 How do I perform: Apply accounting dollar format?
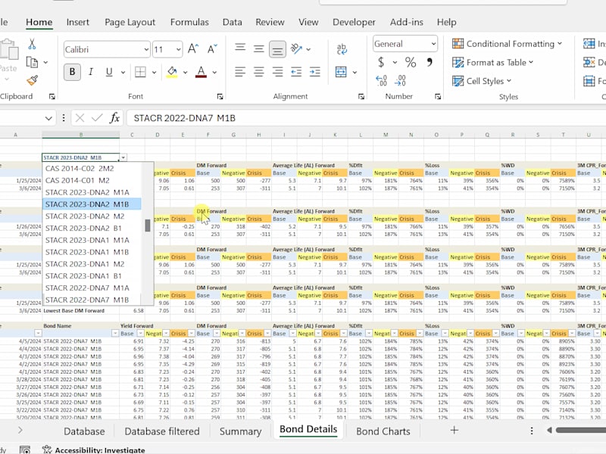[381, 62]
